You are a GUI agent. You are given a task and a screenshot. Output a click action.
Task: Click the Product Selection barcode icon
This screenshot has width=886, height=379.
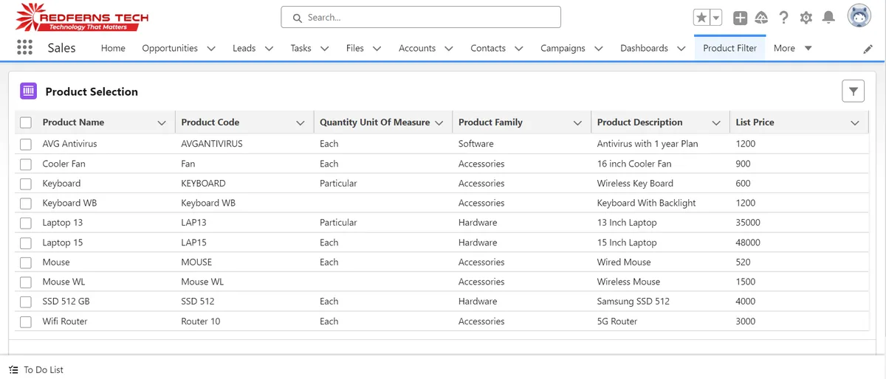28,91
